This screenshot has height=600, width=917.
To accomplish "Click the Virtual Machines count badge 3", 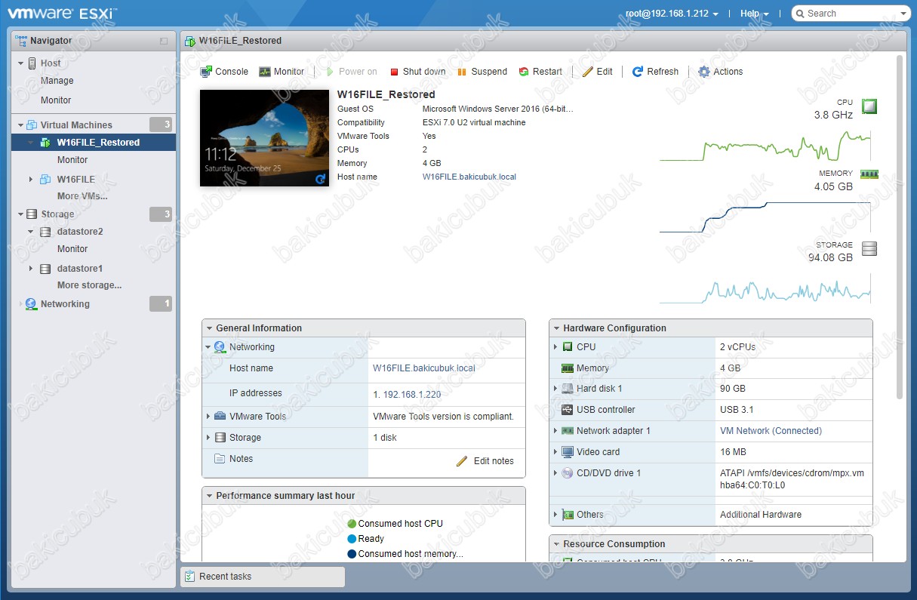I will 161,125.
